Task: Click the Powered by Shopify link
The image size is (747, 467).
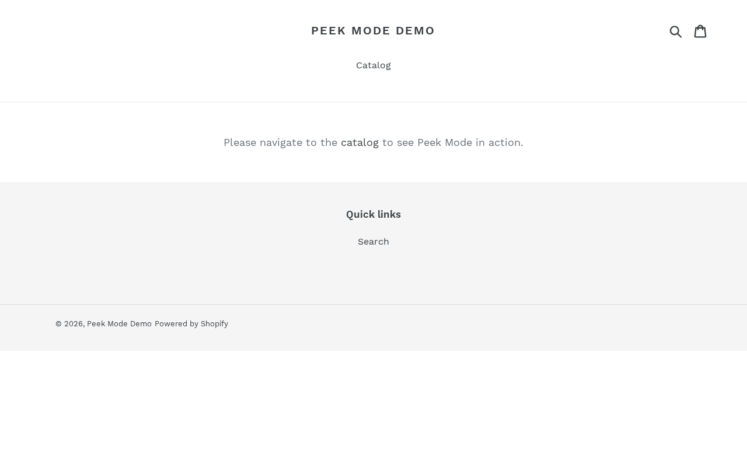Action: pyautogui.click(x=191, y=324)
